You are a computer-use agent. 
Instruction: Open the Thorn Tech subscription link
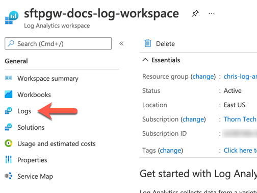pos(240,119)
